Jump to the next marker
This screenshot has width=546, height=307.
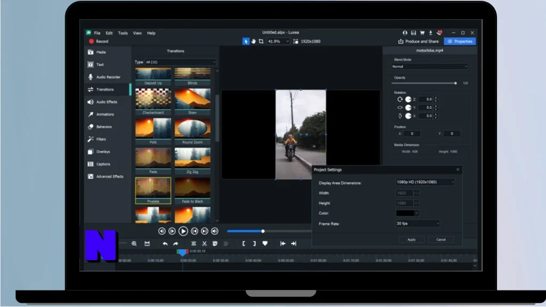point(294,244)
